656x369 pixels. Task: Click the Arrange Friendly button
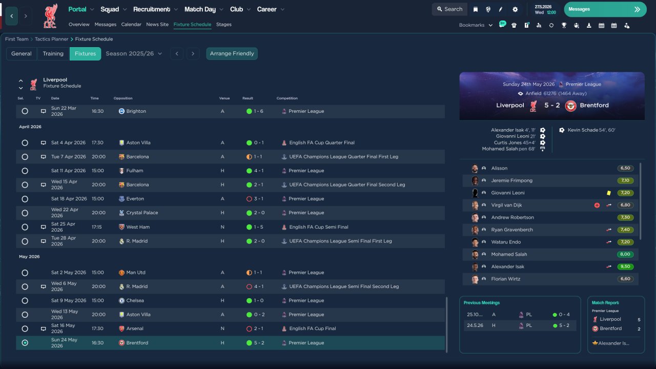232,54
